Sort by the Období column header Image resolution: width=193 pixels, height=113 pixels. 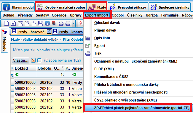click(45, 68)
